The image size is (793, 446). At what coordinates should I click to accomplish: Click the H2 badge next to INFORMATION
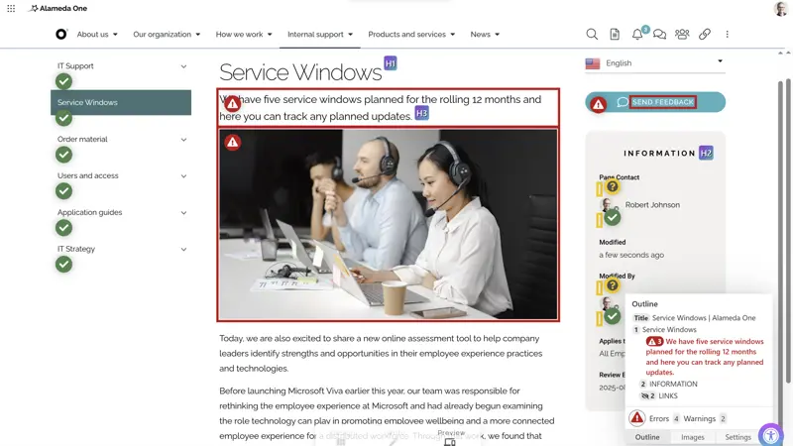click(x=706, y=153)
